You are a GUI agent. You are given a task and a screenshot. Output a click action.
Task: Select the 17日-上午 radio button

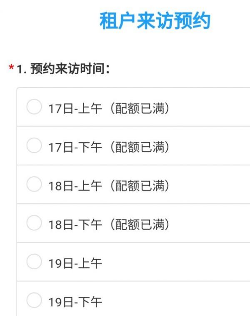tap(34, 107)
